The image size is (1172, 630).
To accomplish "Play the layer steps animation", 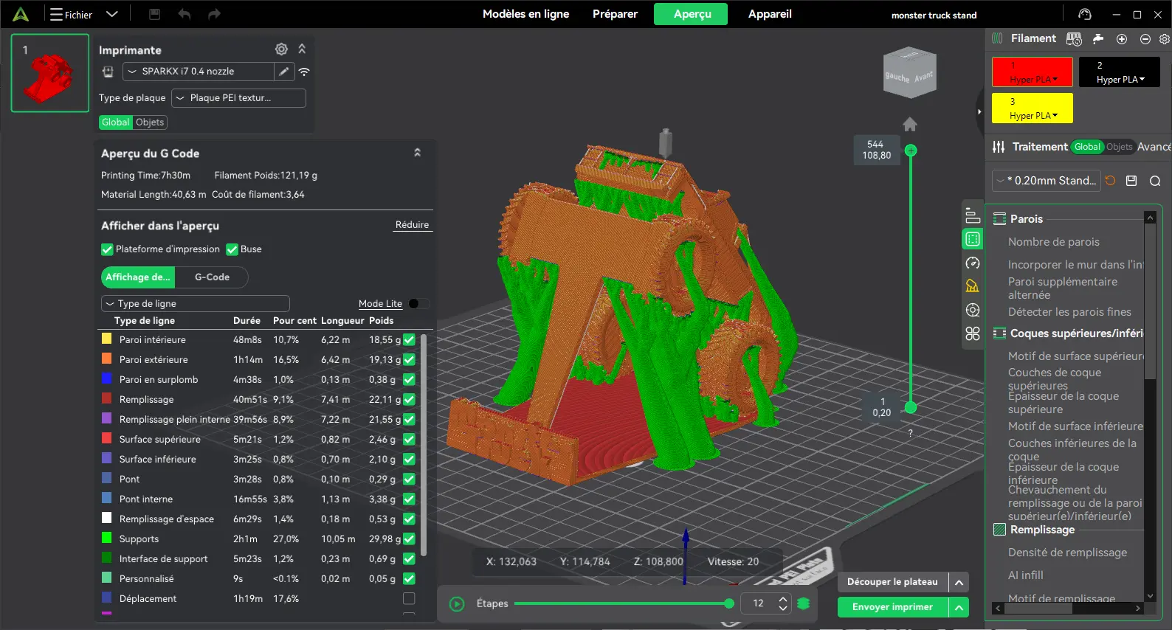I will pos(457,604).
